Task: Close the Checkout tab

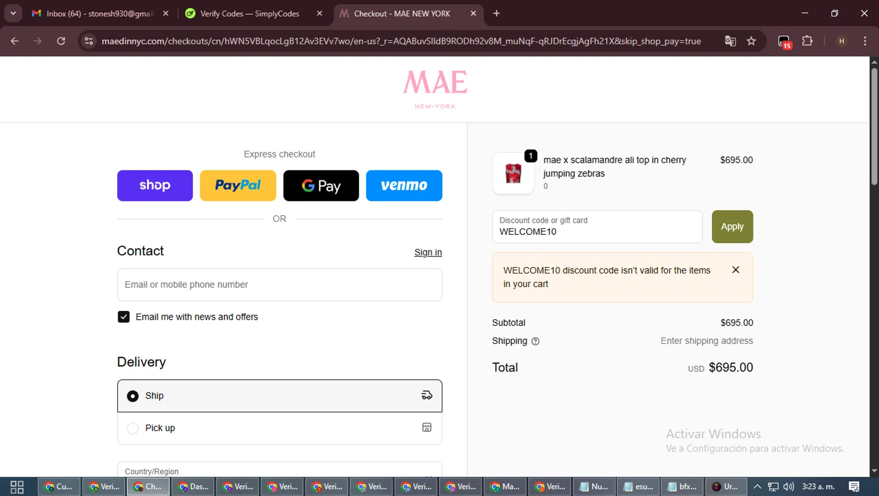Action: [x=473, y=13]
